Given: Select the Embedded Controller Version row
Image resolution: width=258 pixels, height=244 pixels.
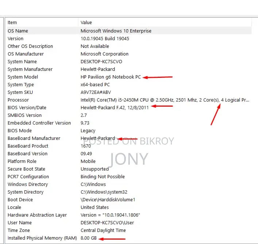Looking at the screenshot, I should 39,123.
